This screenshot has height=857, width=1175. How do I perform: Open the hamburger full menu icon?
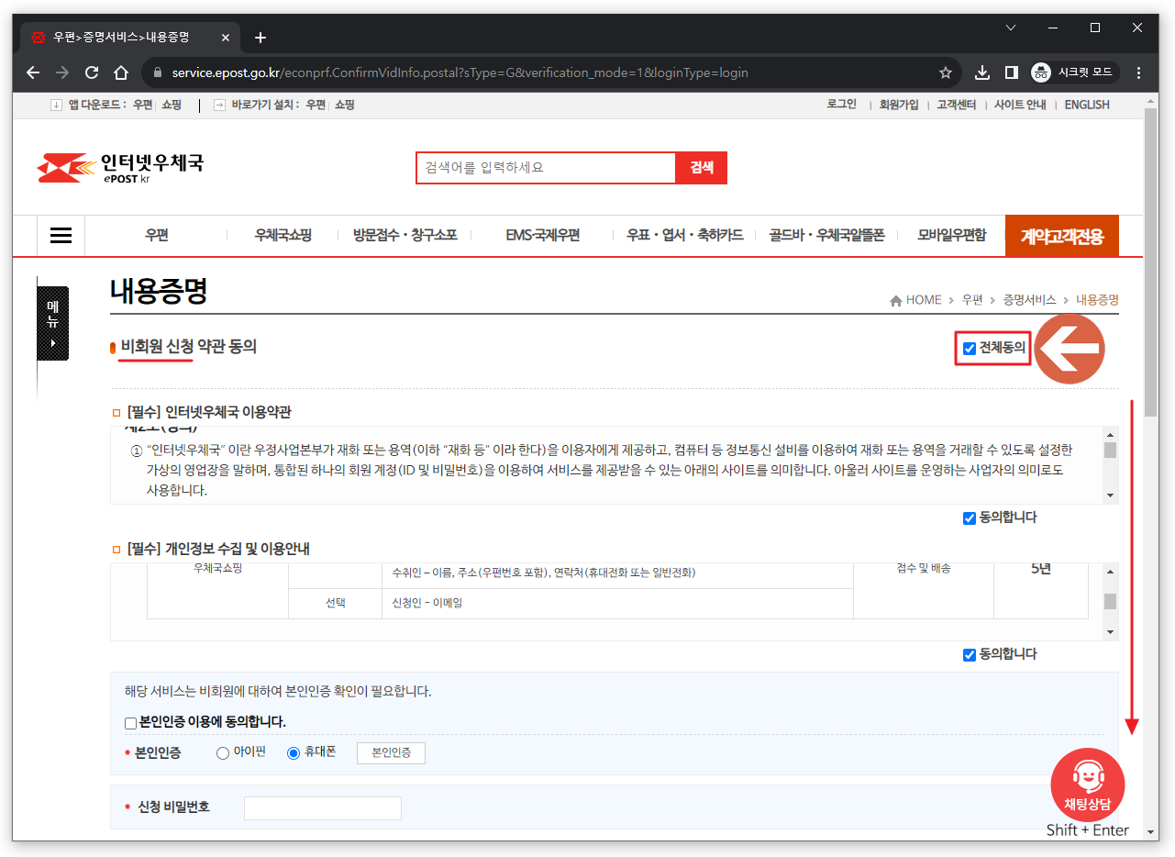(61, 236)
